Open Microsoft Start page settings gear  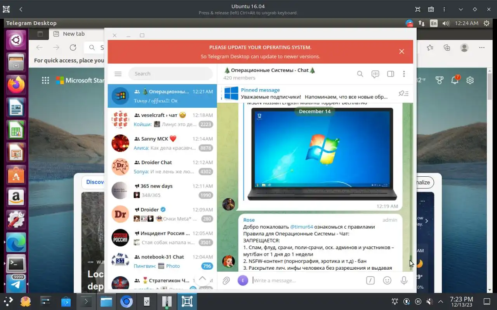470,80
